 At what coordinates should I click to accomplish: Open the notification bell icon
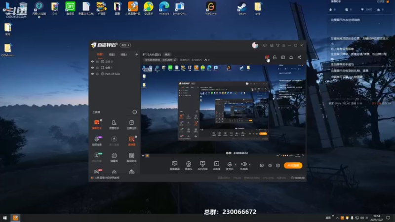point(291,57)
